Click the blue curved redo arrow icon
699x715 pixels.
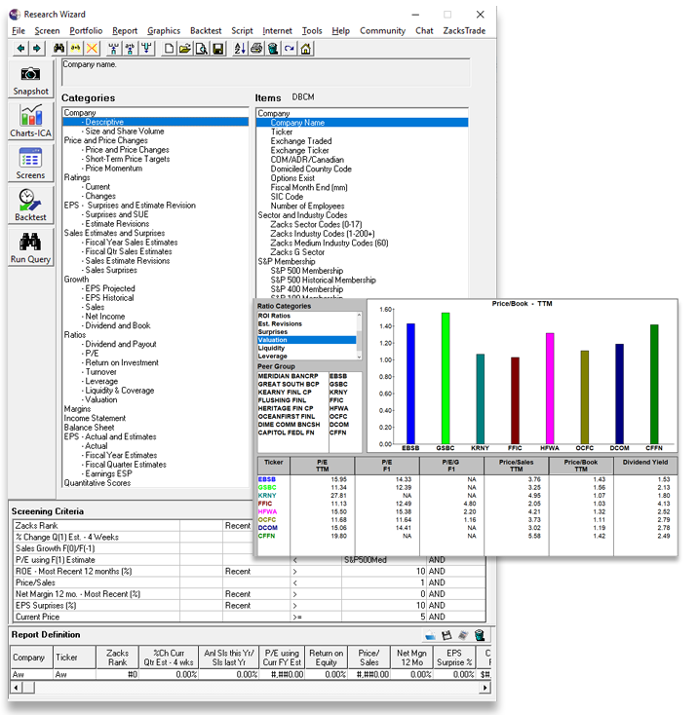point(290,49)
